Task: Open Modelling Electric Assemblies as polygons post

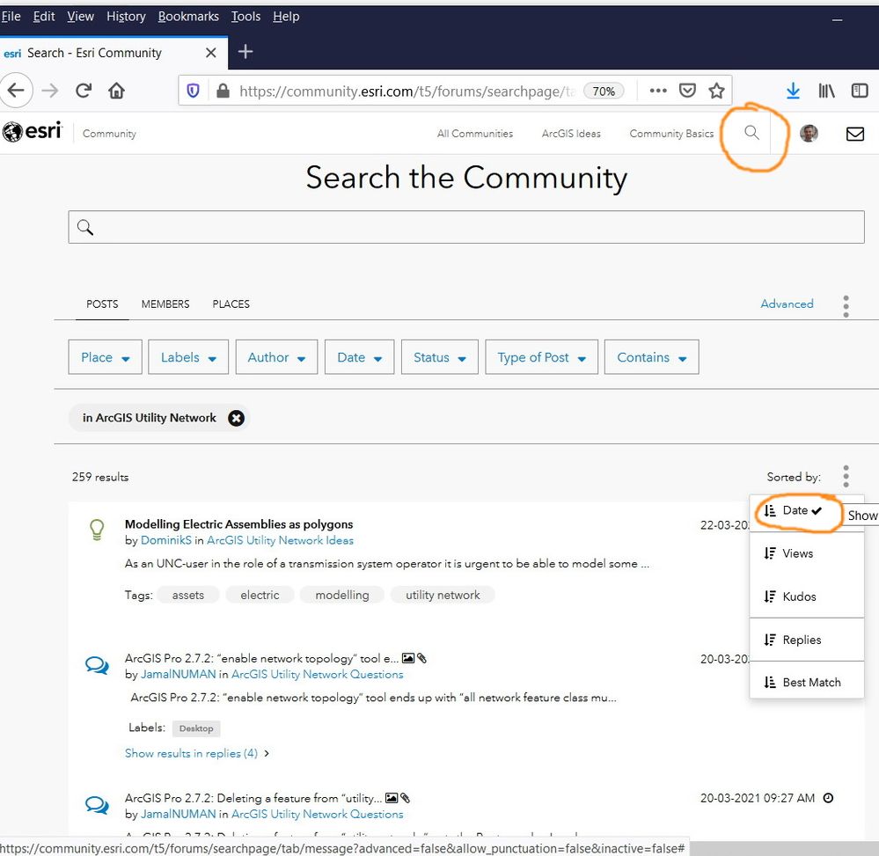Action: coord(238,524)
